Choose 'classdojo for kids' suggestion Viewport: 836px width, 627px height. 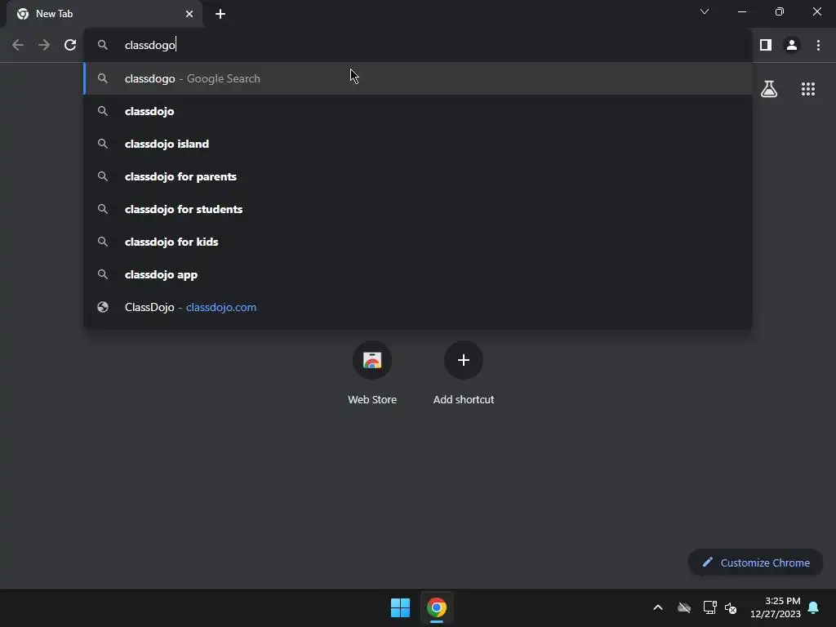pyautogui.click(x=418, y=242)
